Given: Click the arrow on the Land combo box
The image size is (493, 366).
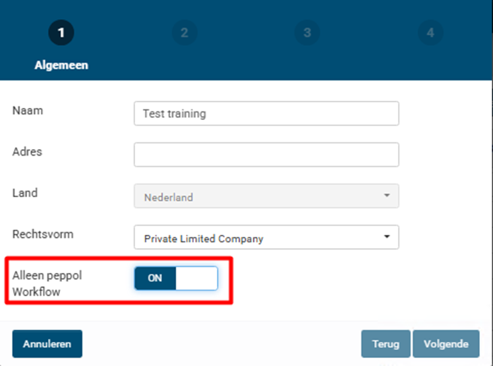Looking at the screenshot, I should pyautogui.click(x=387, y=196).
